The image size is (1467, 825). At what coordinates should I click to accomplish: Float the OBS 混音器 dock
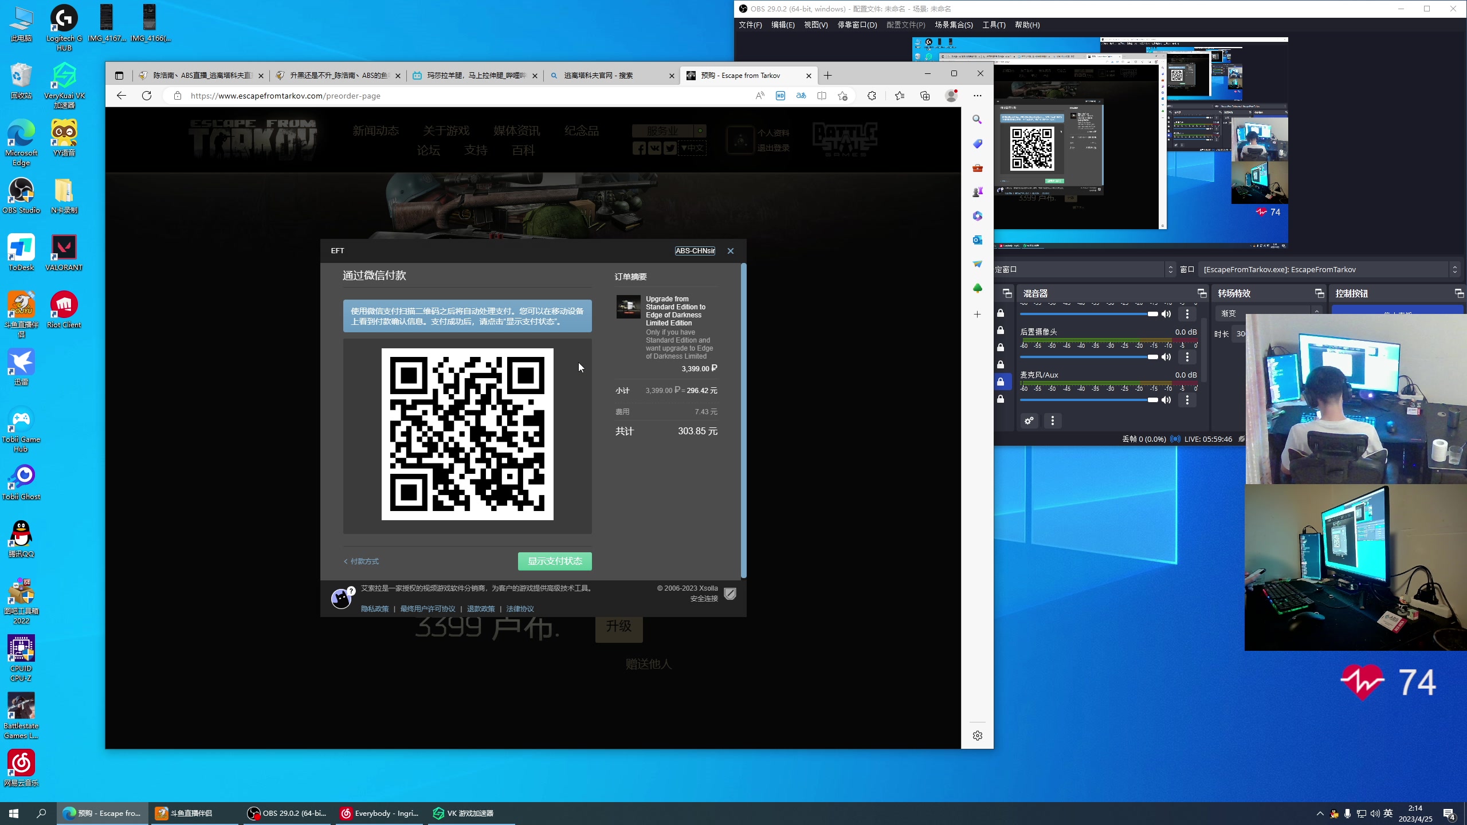click(x=1202, y=293)
